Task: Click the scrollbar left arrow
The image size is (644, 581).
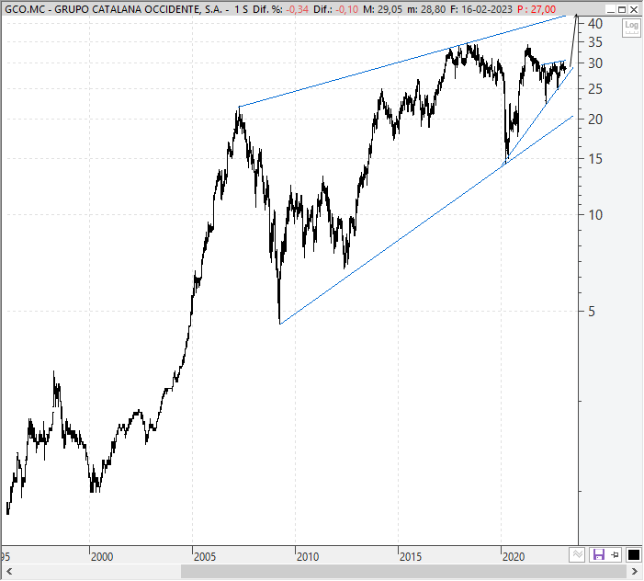Action: pos(9,572)
